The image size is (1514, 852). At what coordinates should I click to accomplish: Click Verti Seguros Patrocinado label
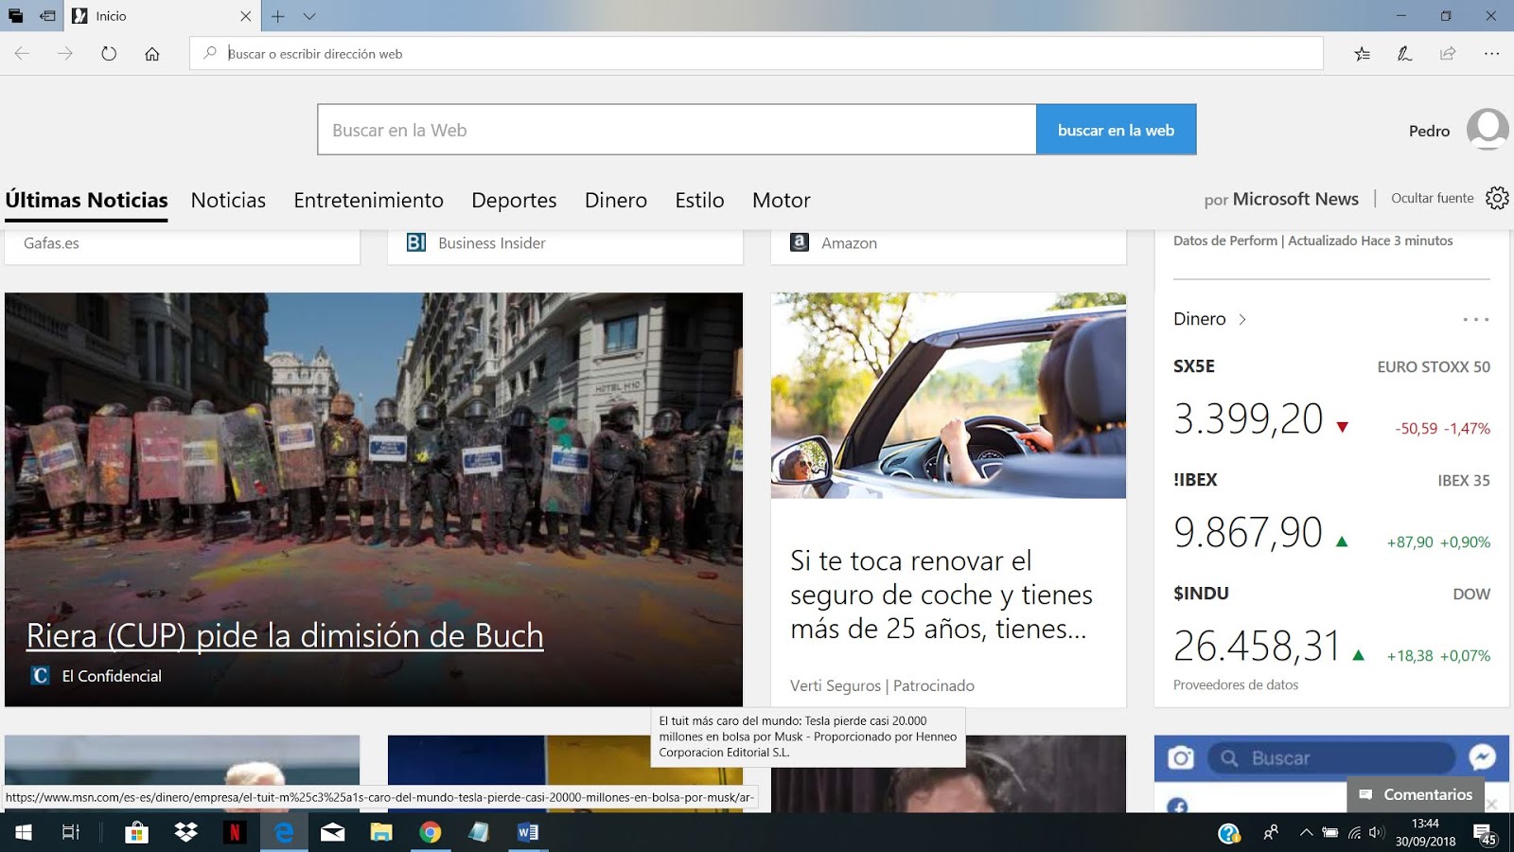(x=882, y=685)
